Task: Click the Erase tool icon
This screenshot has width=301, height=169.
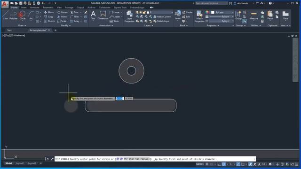Action: (x=86, y=12)
